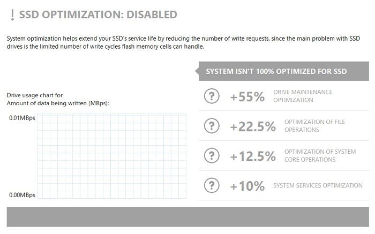The width and height of the screenshot is (375, 234).
Task: Select the help icon for System Core Operations
Action: (x=212, y=155)
